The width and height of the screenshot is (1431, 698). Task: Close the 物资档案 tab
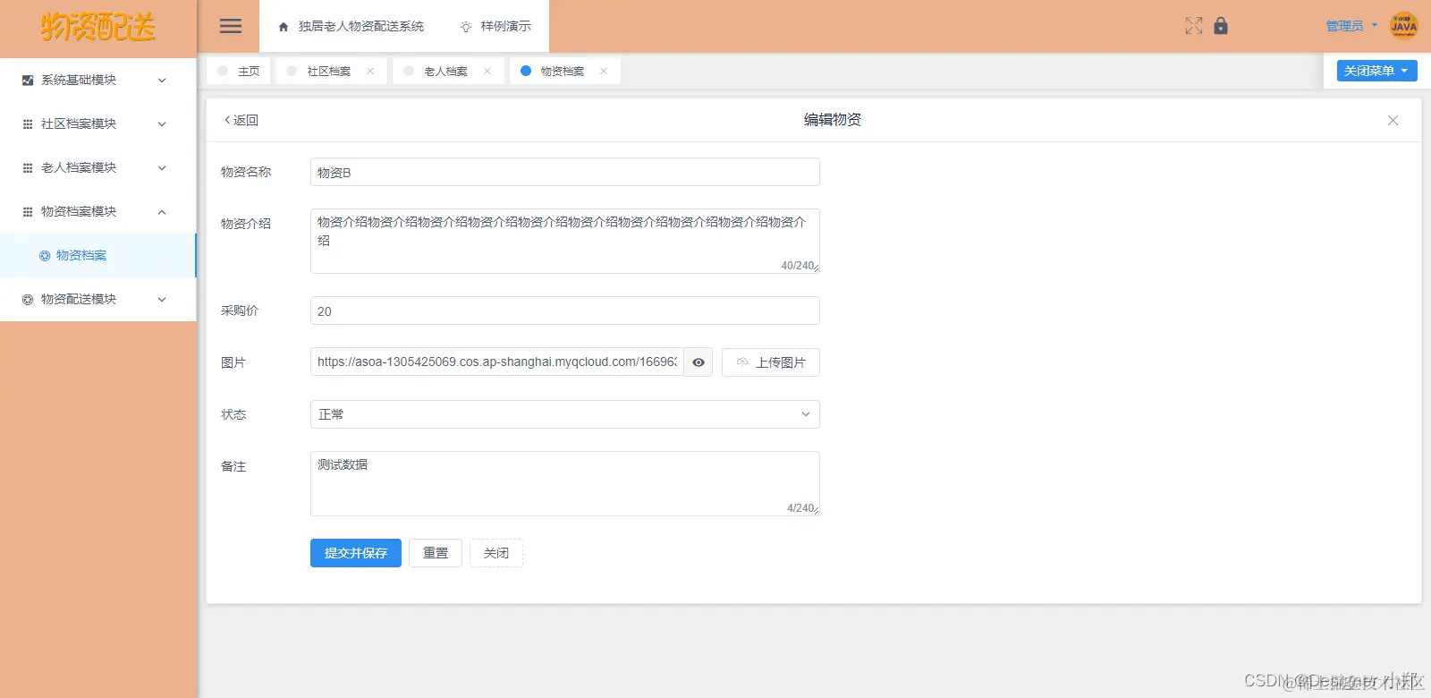(604, 71)
